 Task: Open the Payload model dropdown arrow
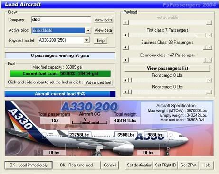pos(86,40)
